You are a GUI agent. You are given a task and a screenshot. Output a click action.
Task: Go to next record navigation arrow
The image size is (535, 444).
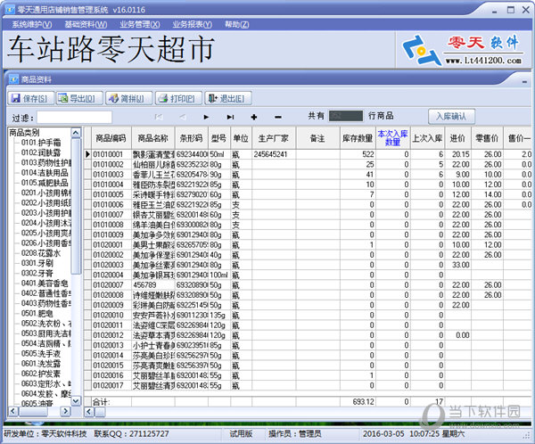pyautogui.click(x=206, y=117)
